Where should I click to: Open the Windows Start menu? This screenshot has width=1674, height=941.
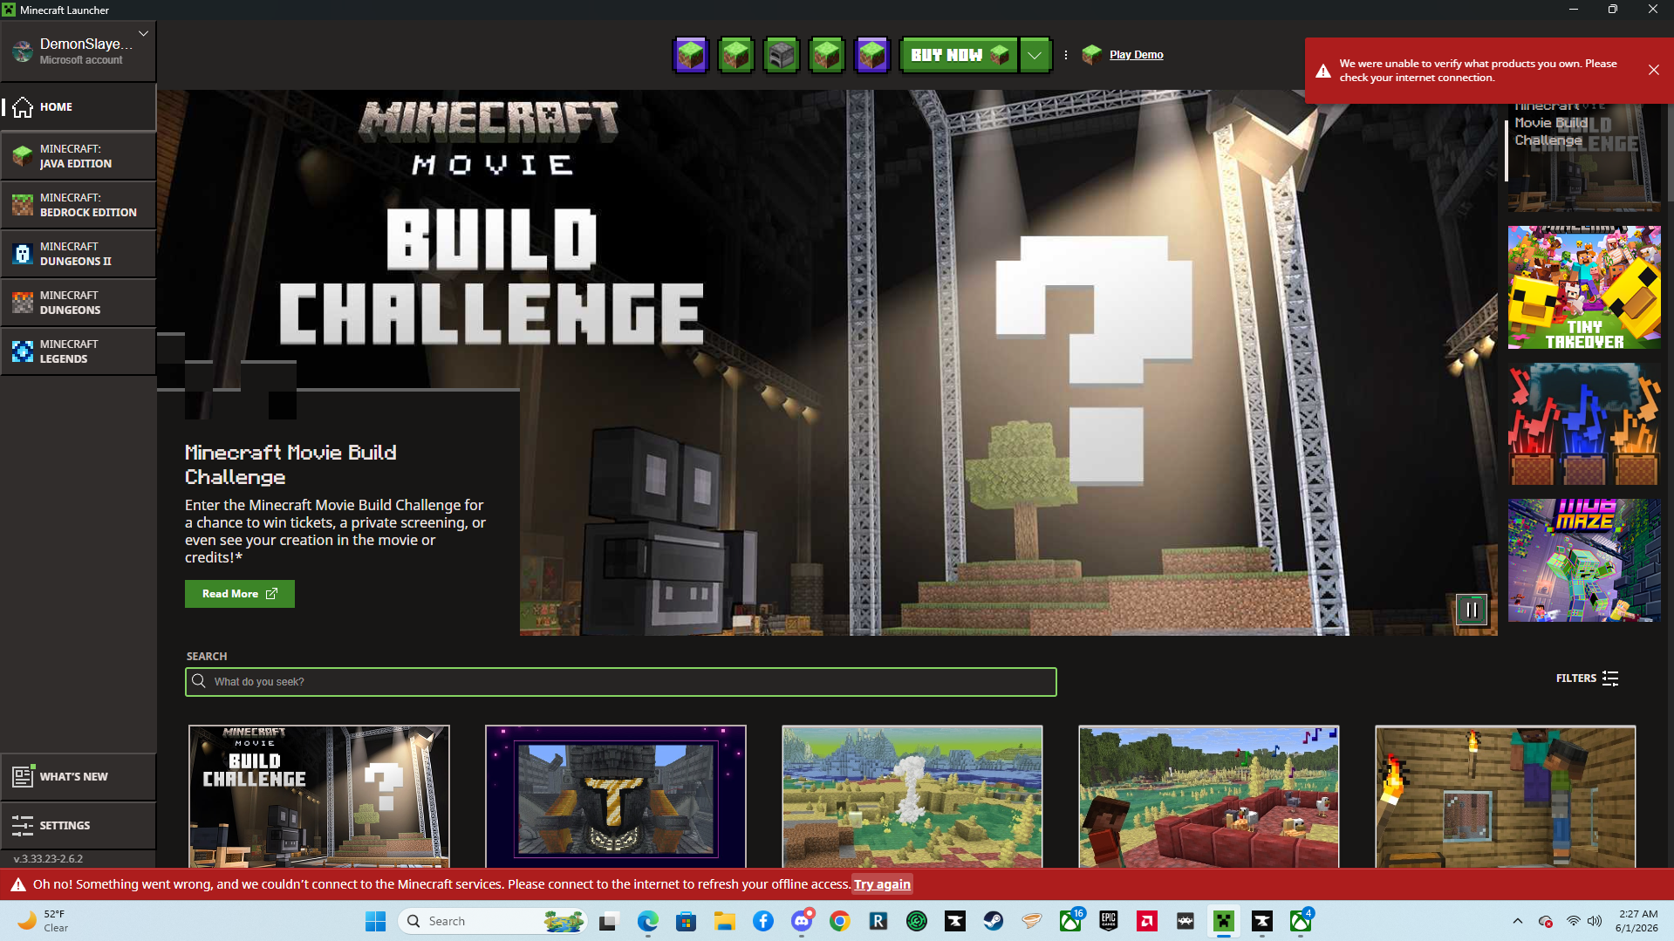click(x=376, y=921)
